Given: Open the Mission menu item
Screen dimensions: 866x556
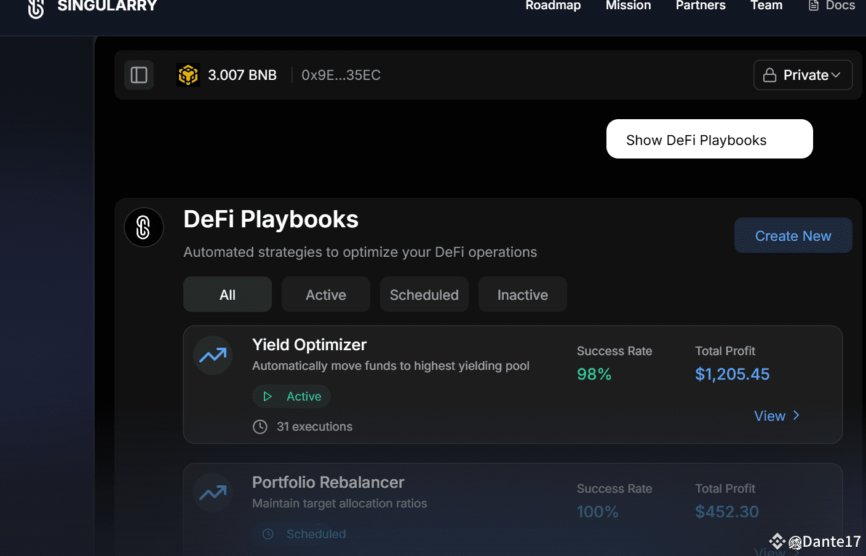Looking at the screenshot, I should 628,6.
